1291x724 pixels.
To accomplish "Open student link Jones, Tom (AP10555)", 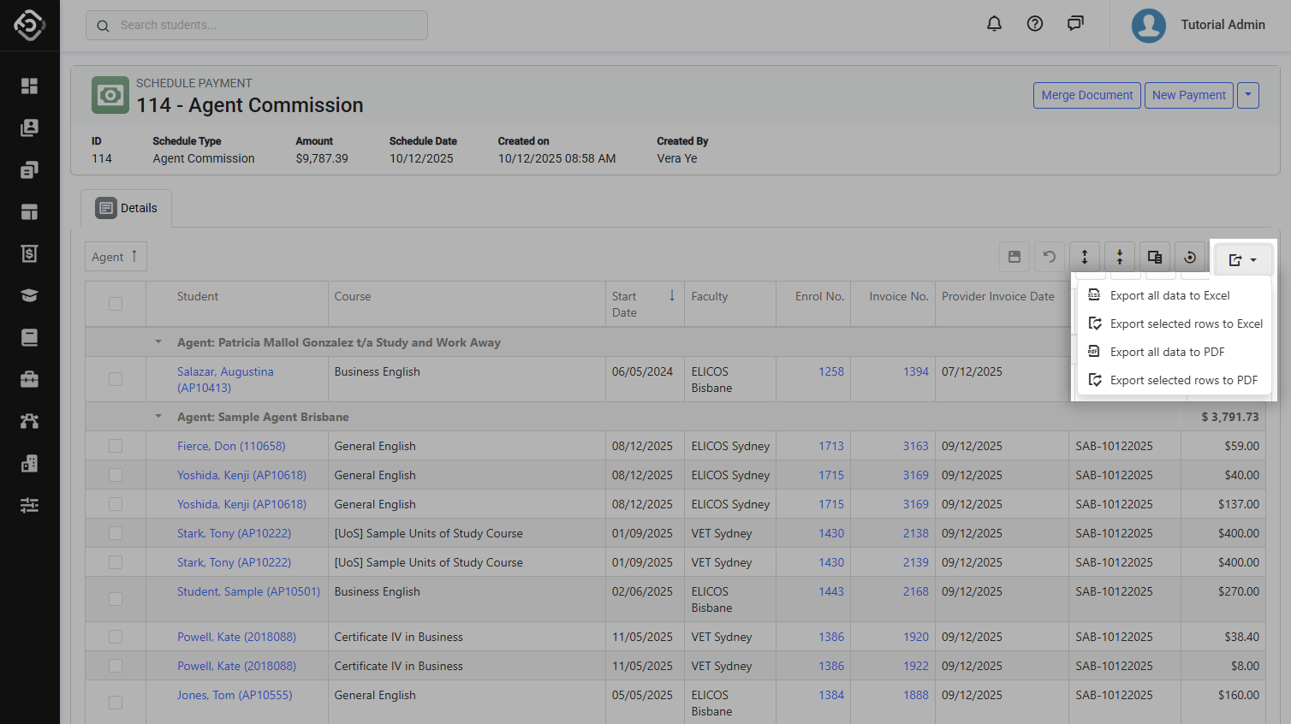I will tap(235, 695).
